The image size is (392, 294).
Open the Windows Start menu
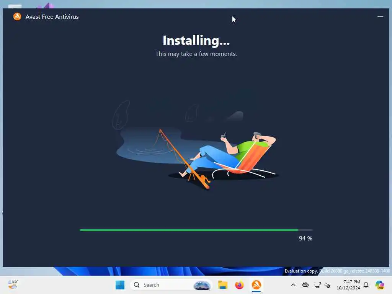(120, 285)
